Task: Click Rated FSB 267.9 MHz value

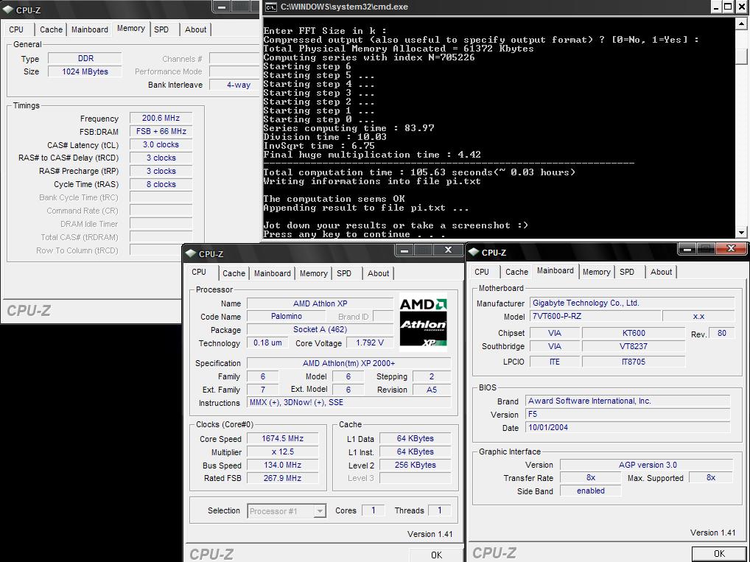Action: (282, 478)
